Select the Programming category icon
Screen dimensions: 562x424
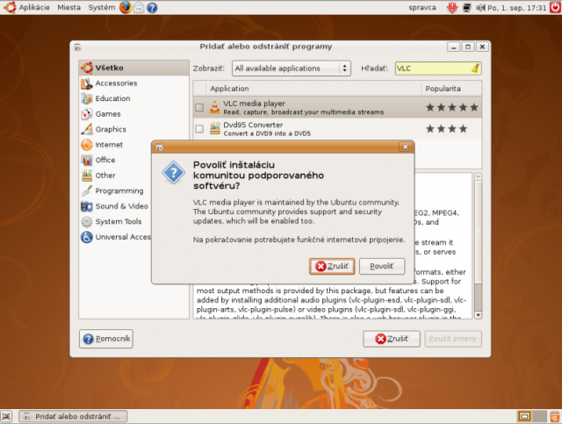(86, 191)
